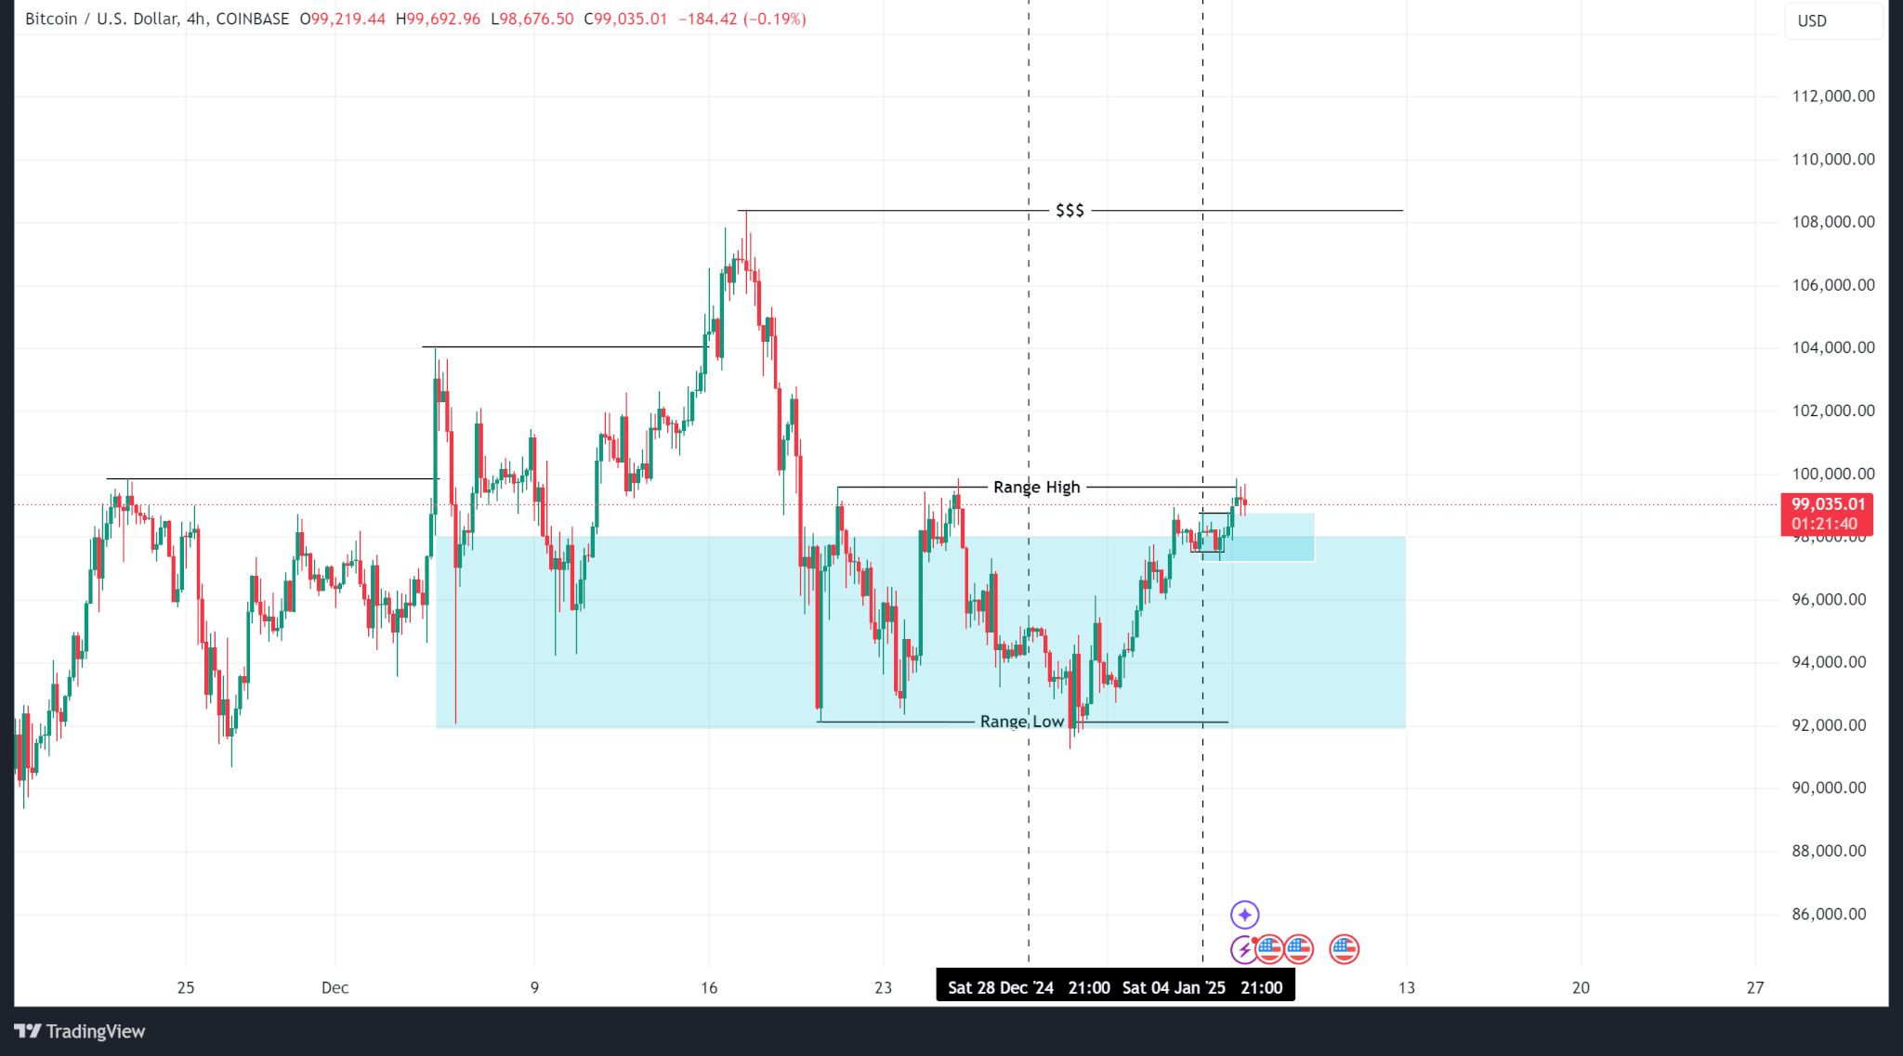Click the 92,000.00 price axis label

point(1828,725)
